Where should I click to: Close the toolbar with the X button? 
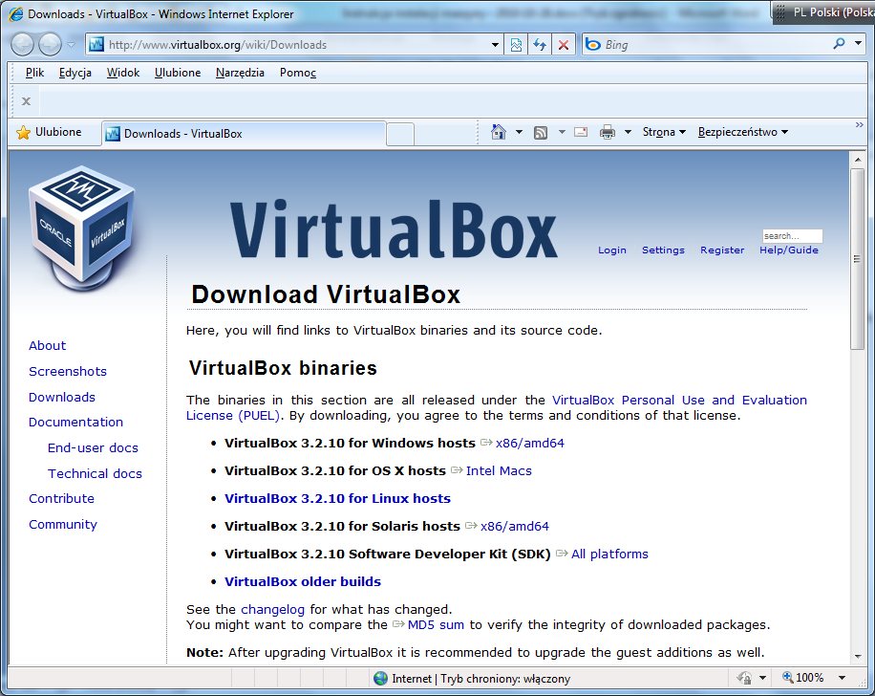tap(26, 101)
